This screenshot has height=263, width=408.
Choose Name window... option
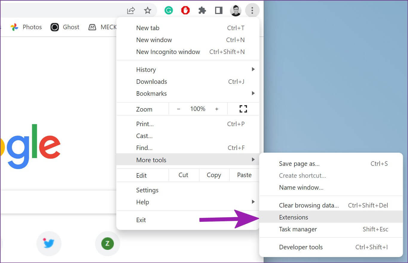tap(331, 187)
